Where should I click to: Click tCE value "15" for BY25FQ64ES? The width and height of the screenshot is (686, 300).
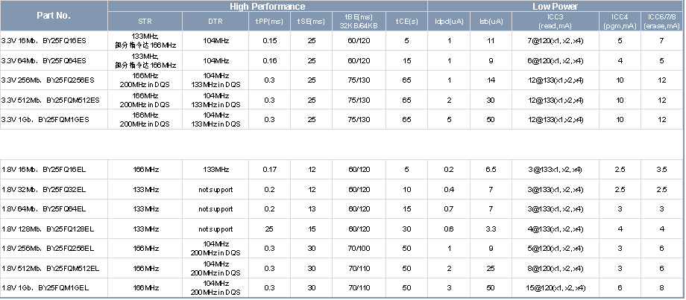406,61
